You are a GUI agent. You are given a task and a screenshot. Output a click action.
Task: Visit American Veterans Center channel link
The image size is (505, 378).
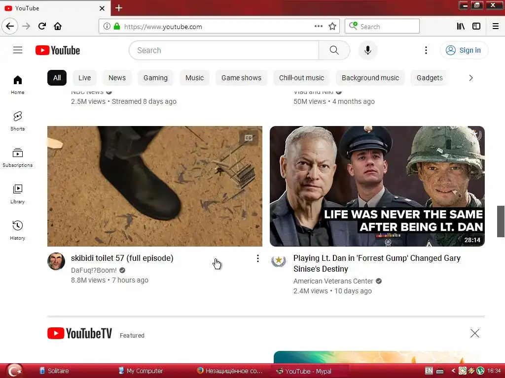[x=333, y=281]
